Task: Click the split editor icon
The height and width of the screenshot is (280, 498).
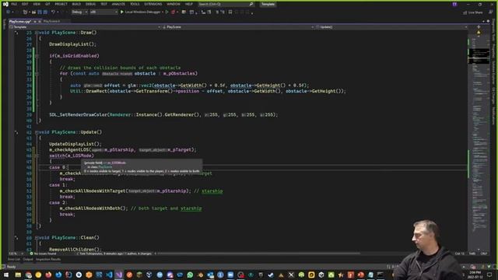Action: tap(479, 27)
